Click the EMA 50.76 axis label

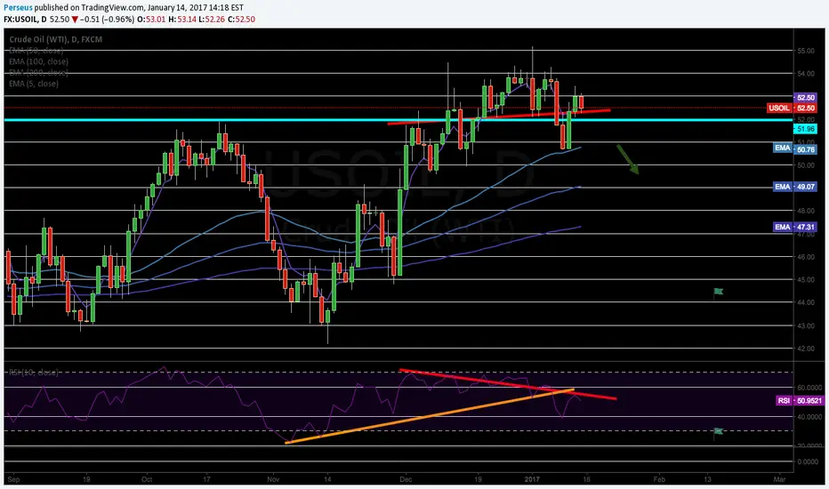click(795, 149)
